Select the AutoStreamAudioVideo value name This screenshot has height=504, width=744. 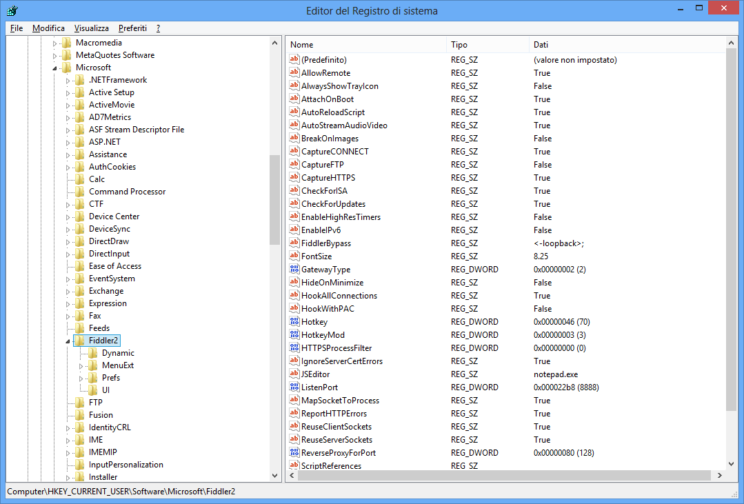click(345, 125)
